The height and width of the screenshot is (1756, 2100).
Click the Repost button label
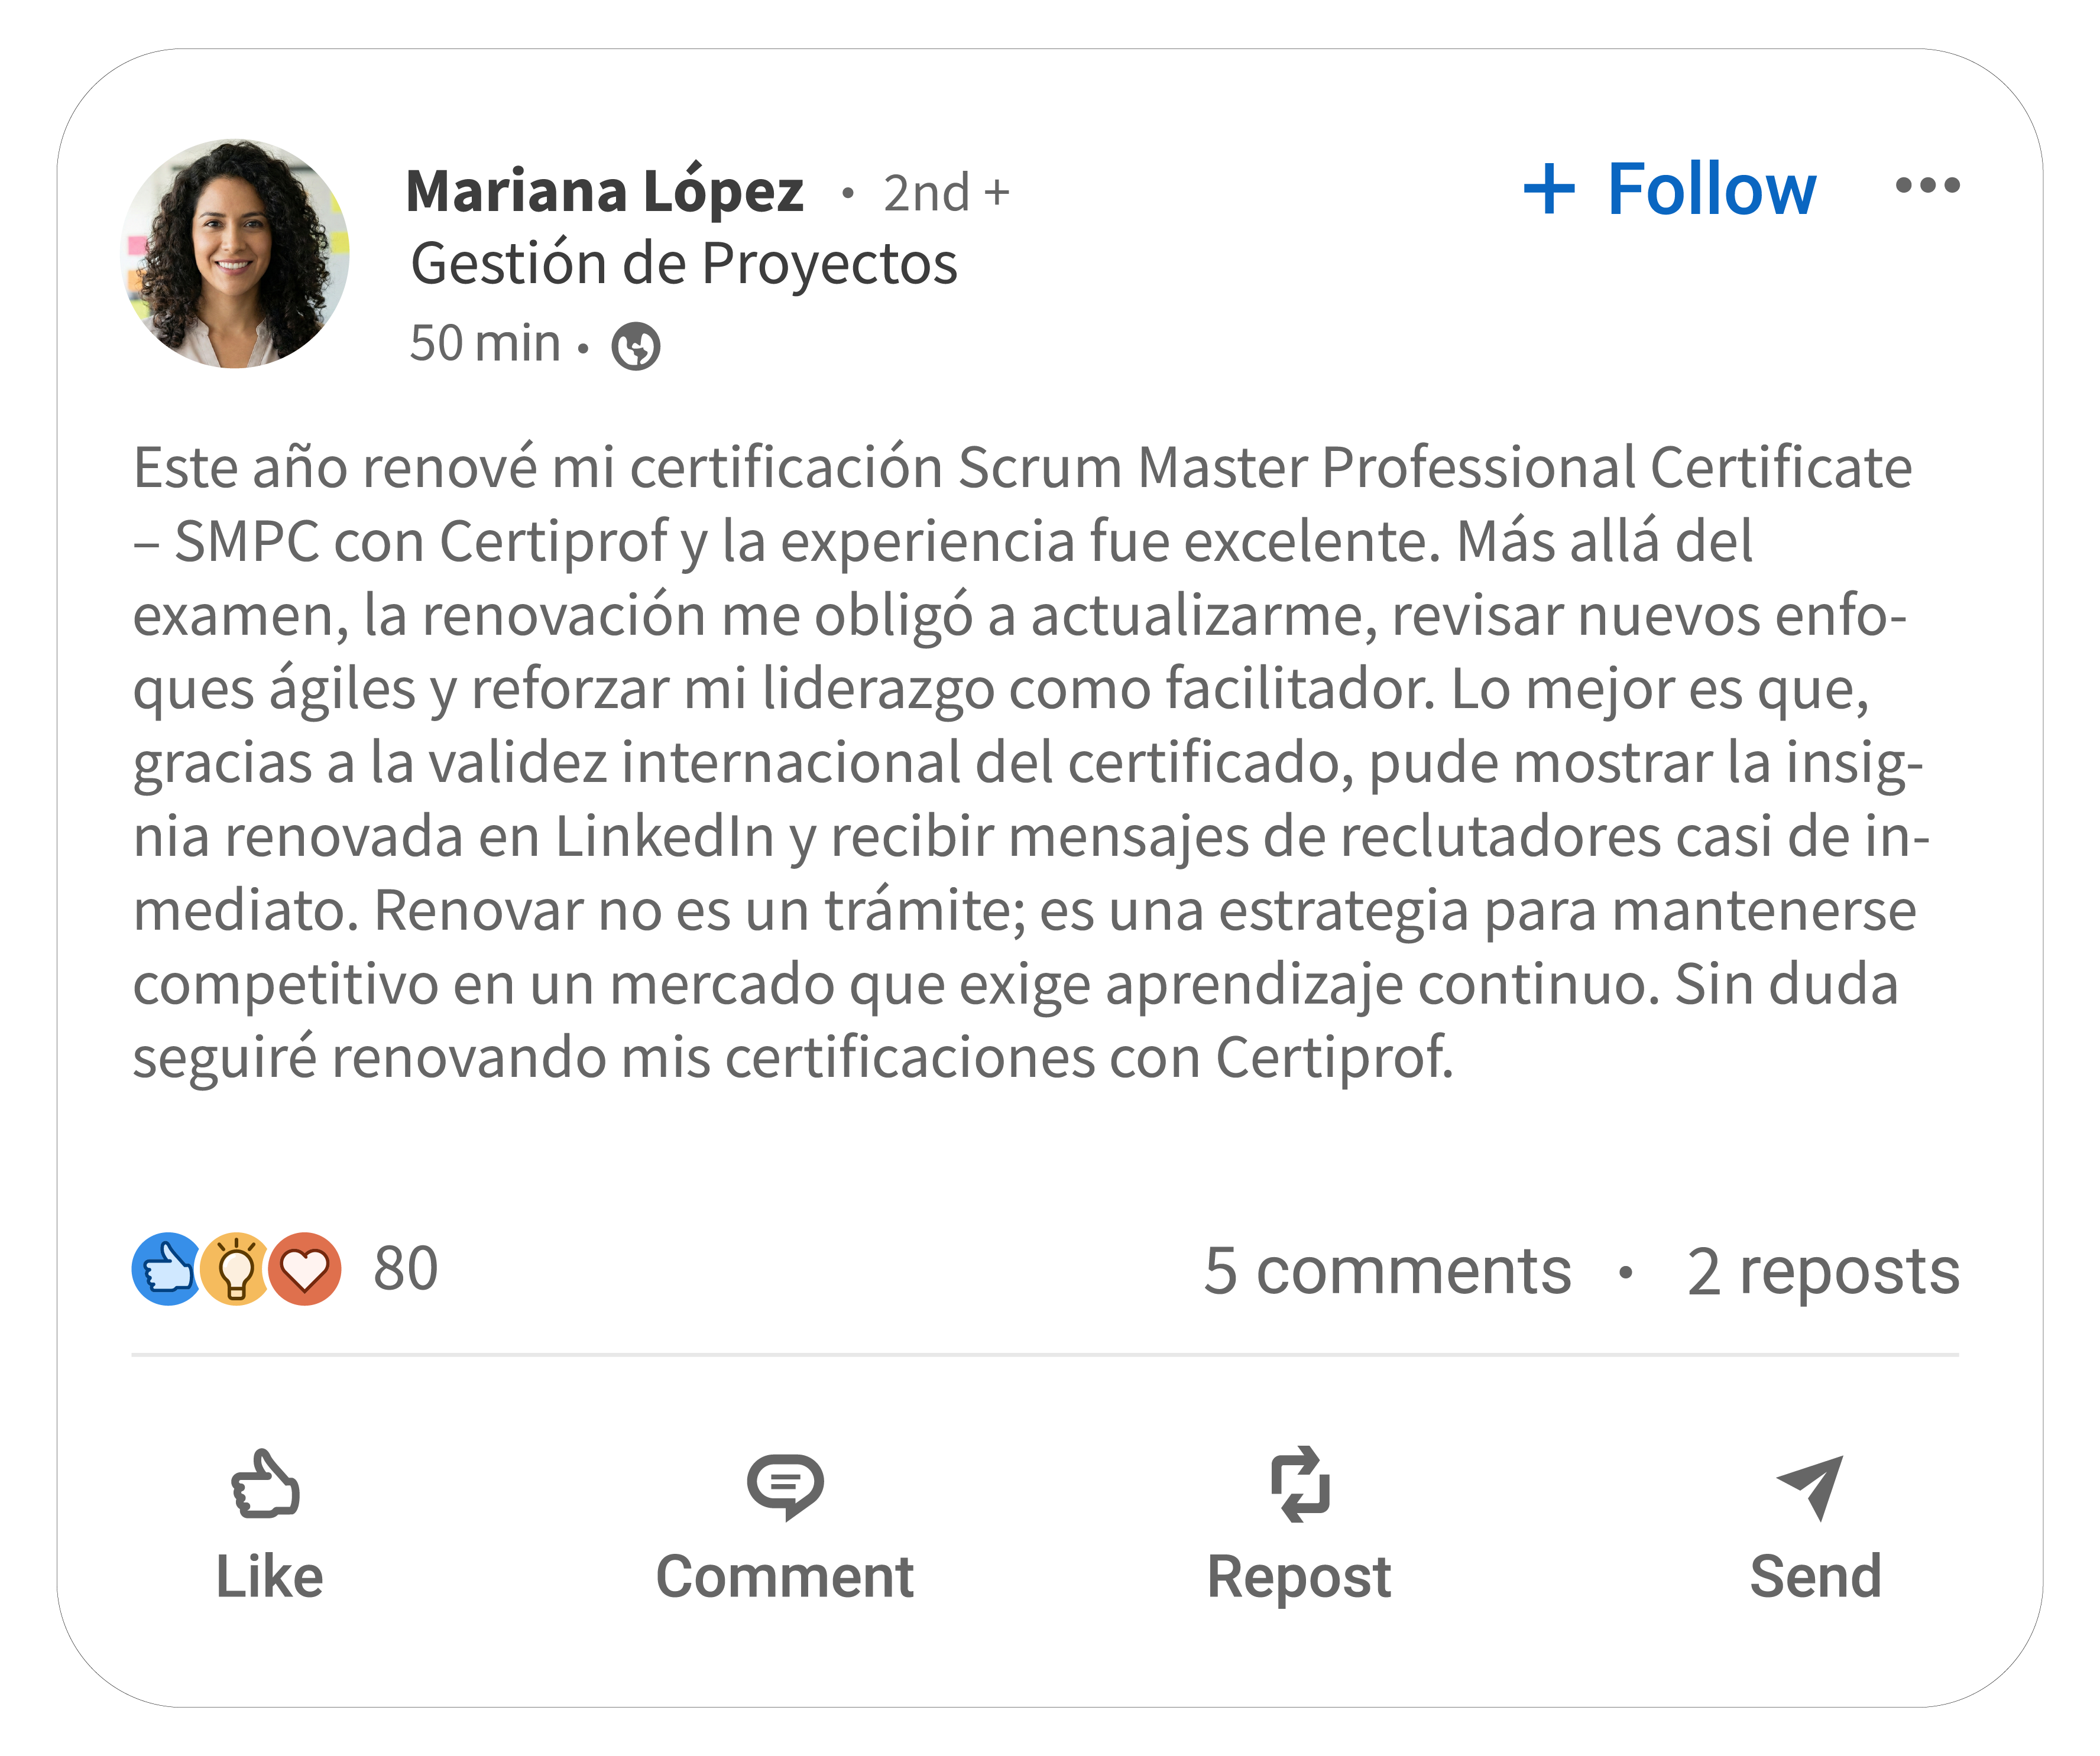coord(1299,1577)
